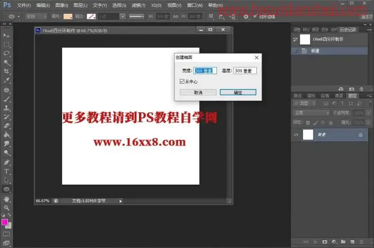Toggle lock all padlock in Layers panel

[330, 123]
